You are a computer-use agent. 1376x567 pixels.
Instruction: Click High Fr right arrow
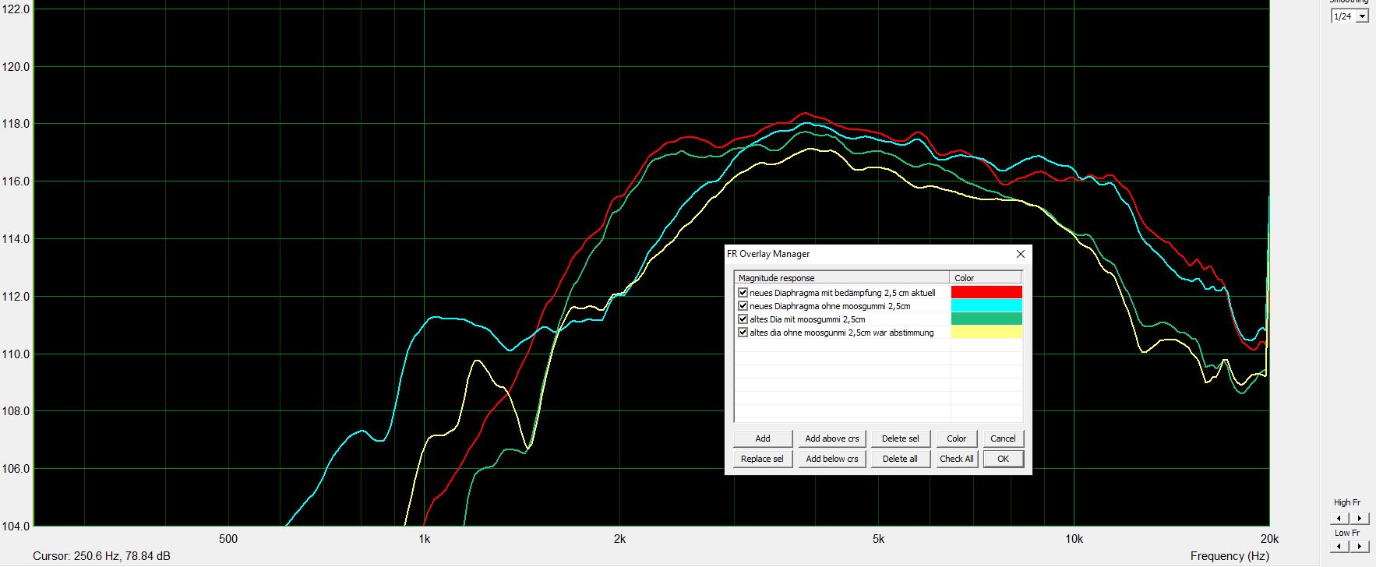coord(1359,518)
